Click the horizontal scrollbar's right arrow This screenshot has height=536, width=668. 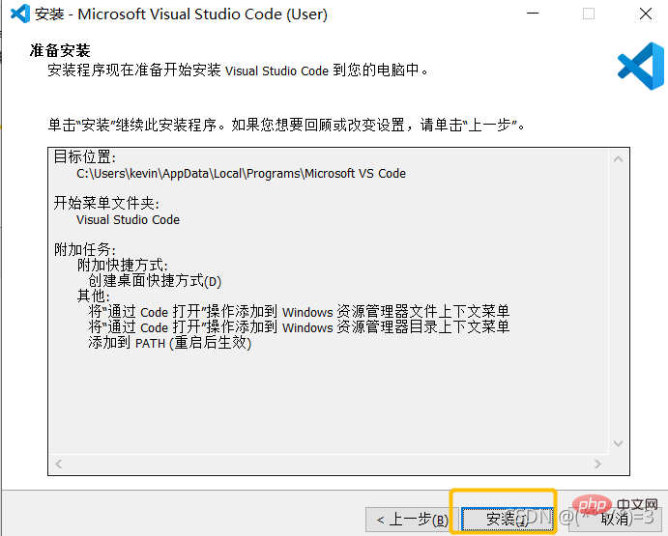[x=597, y=464]
